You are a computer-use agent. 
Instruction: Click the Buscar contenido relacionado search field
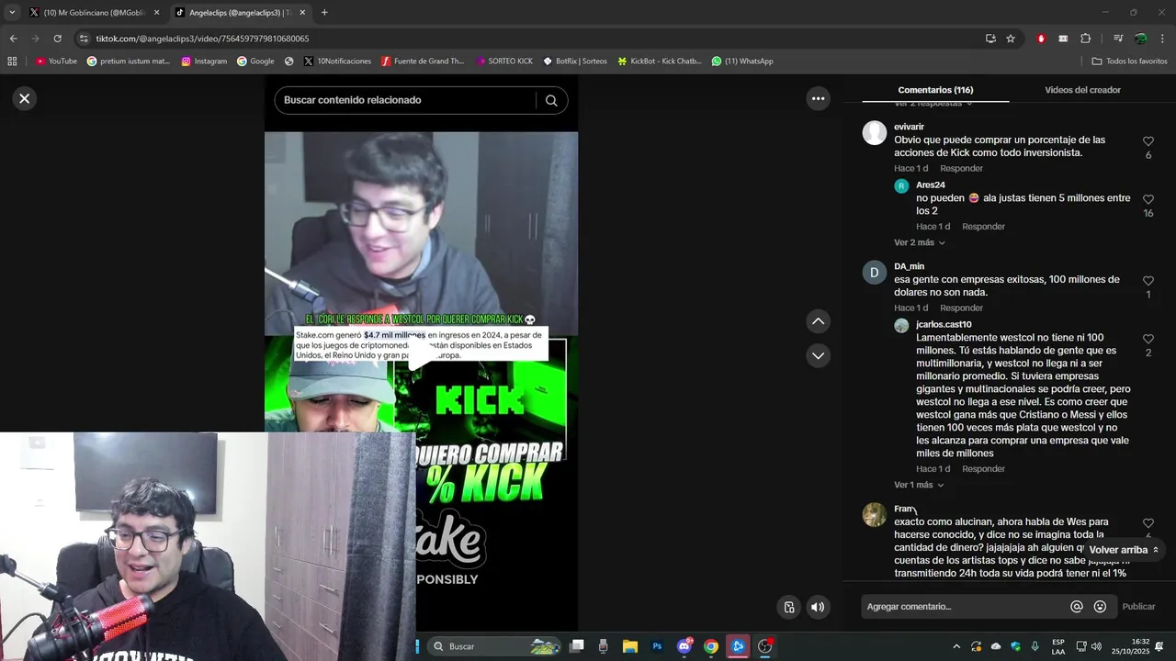coord(404,101)
